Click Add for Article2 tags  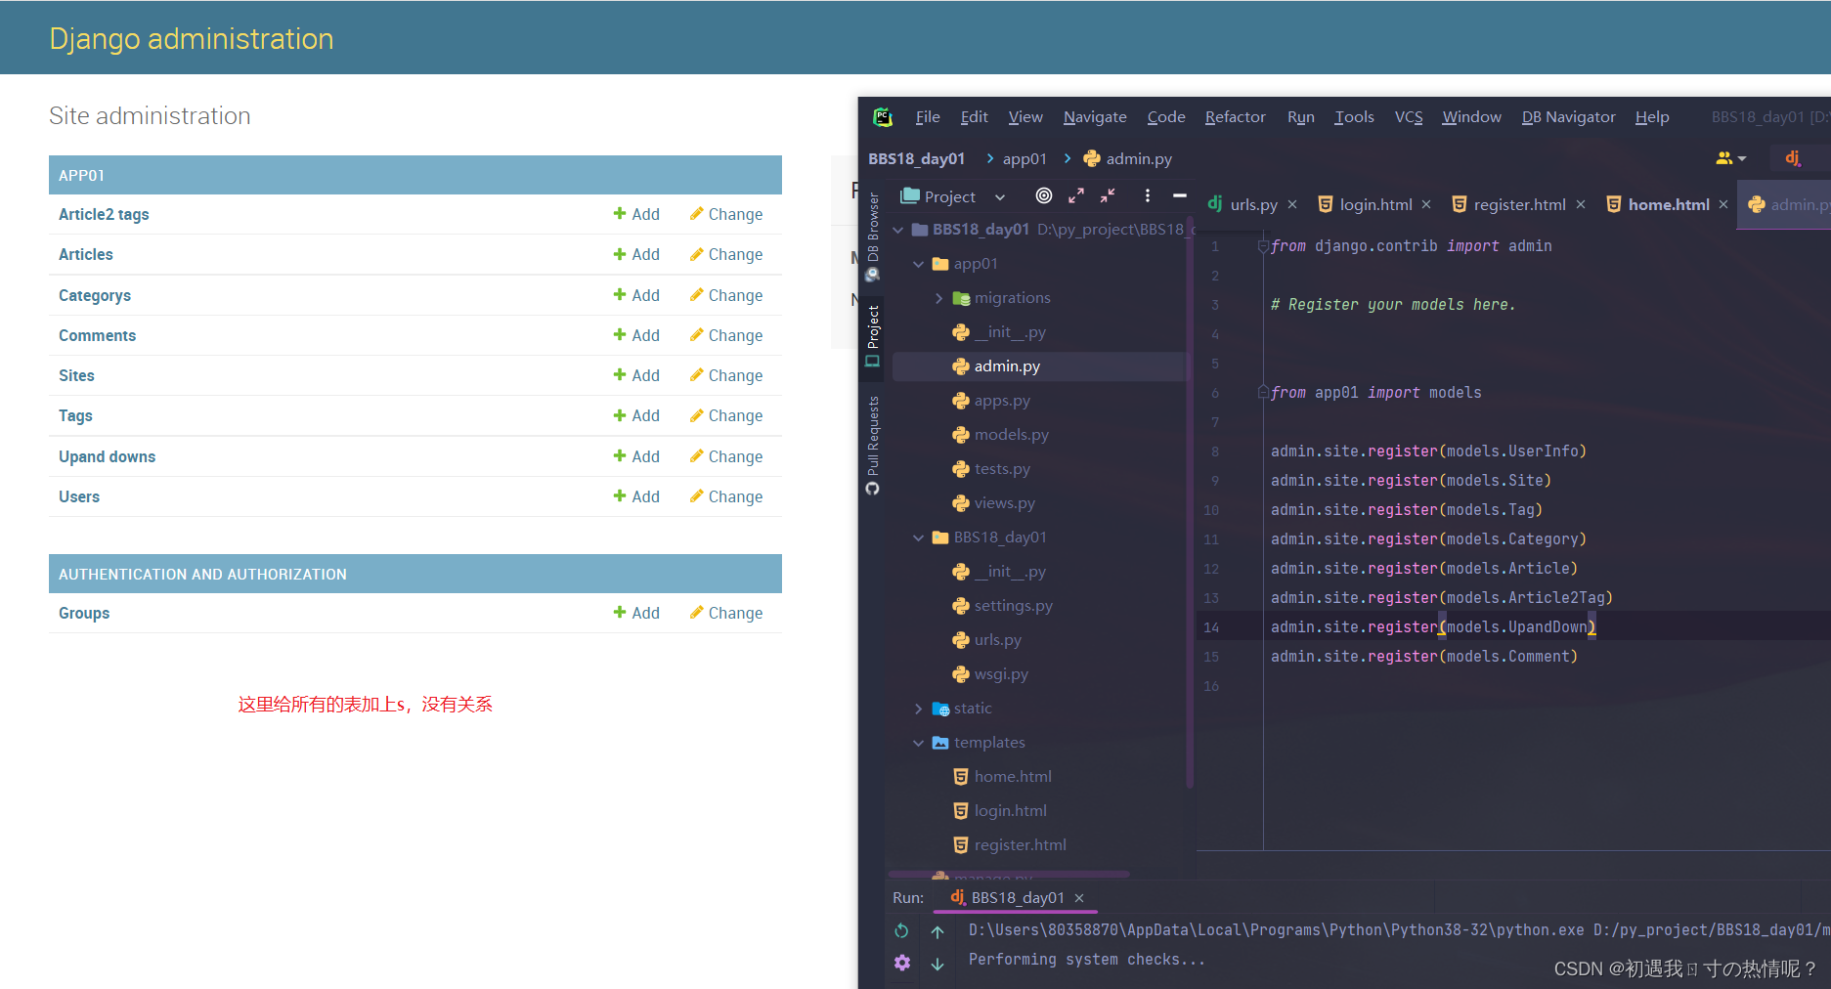tap(636, 214)
